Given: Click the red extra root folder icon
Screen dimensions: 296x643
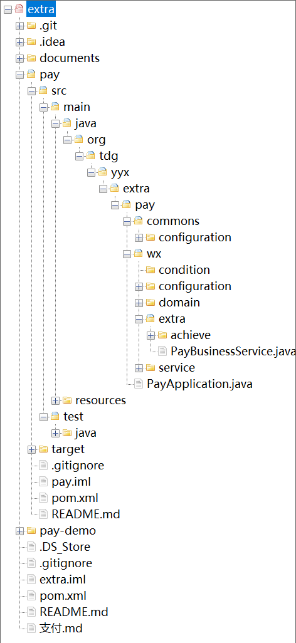Looking at the screenshot, I should click(x=19, y=9).
